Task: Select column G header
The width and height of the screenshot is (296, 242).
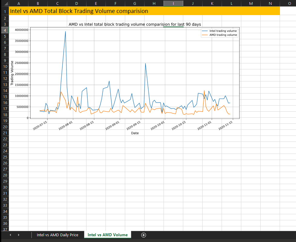Action: (x=135, y=3)
